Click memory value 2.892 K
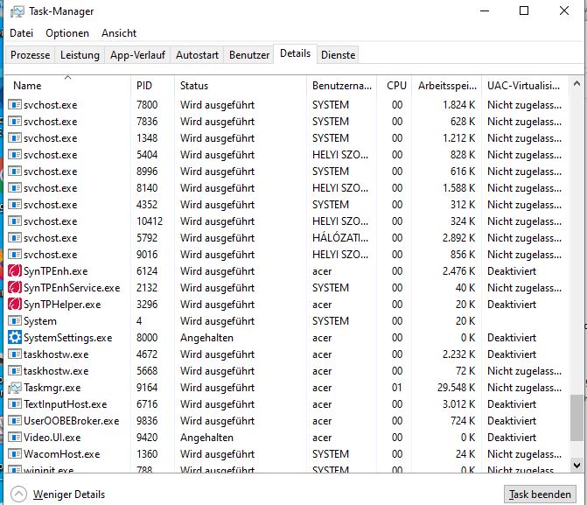Viewport: 587px width, 505px height. pos(458,237)
